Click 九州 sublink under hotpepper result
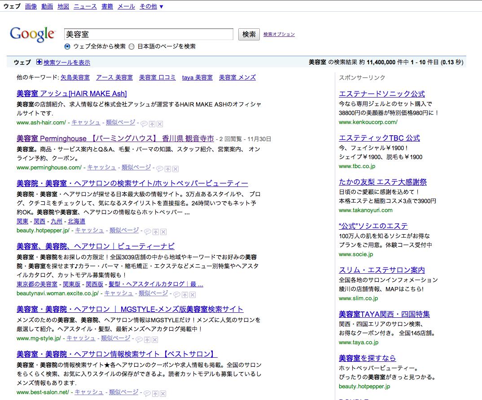Image resolution: width=482 pixels, height=400 pixels. (x=56, y=221)
